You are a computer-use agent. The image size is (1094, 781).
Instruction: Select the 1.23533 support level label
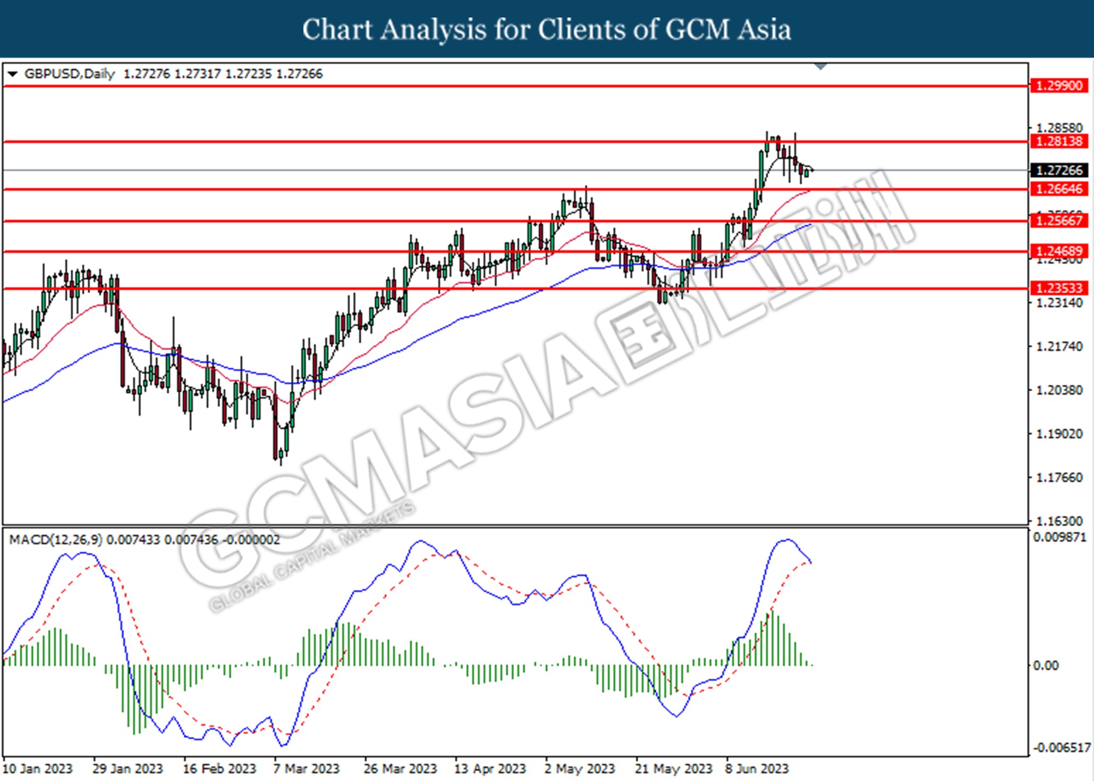pyautogui.click(x=1059, y=288)
